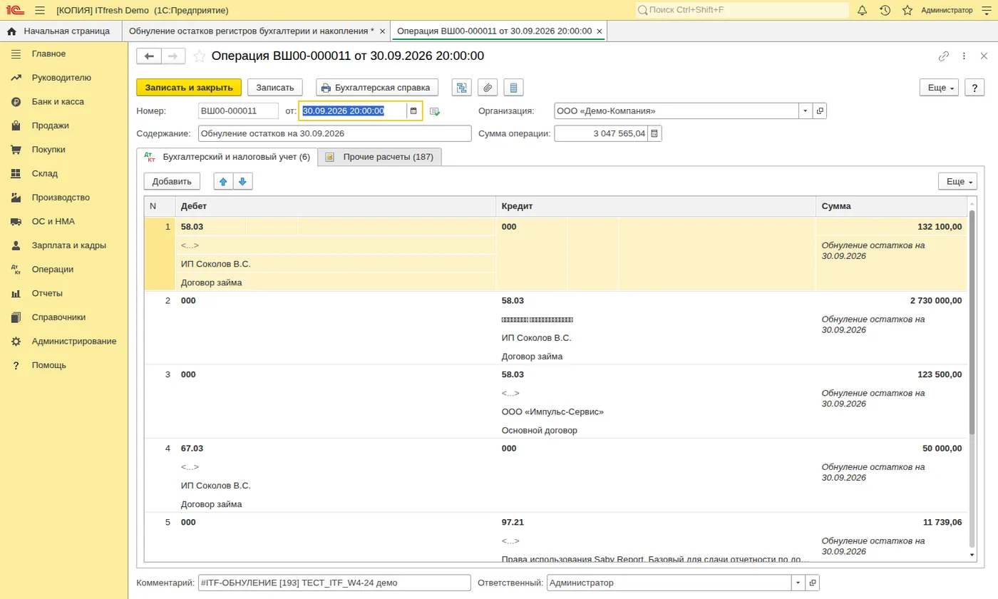Expand the Ответственный dropdown list
This screenshot has width=998, height=599.
(798, 583)
